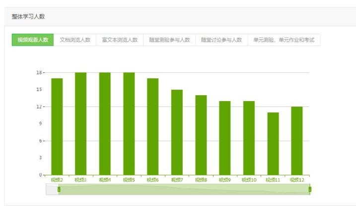Click the 视频10 x-axis label

pos(249,180)
